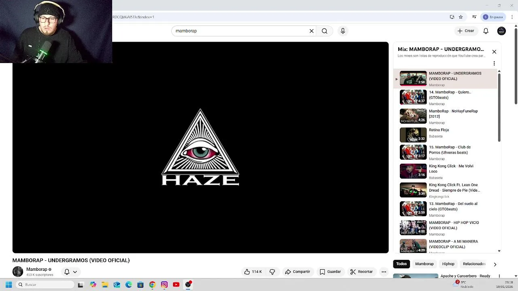
Task: Open Task View on the taskbar
Action: point(81,285)
